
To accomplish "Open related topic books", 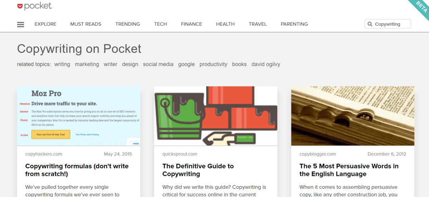I will tap(239, 64).
